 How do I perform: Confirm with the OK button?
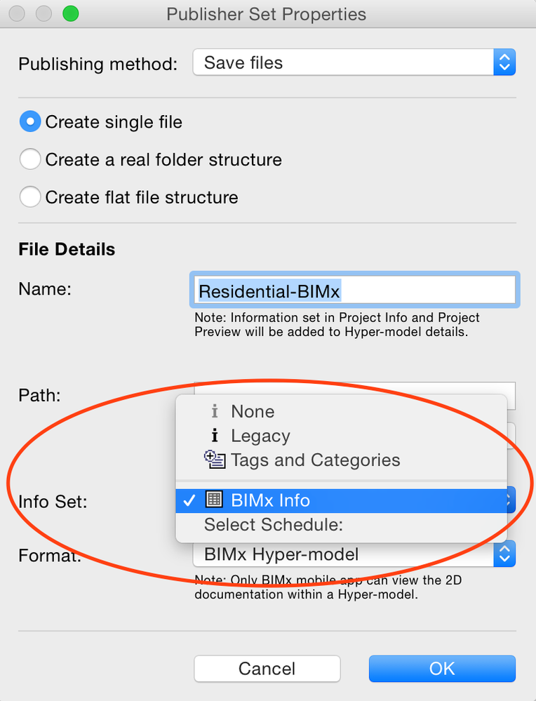tap(442, 669)
